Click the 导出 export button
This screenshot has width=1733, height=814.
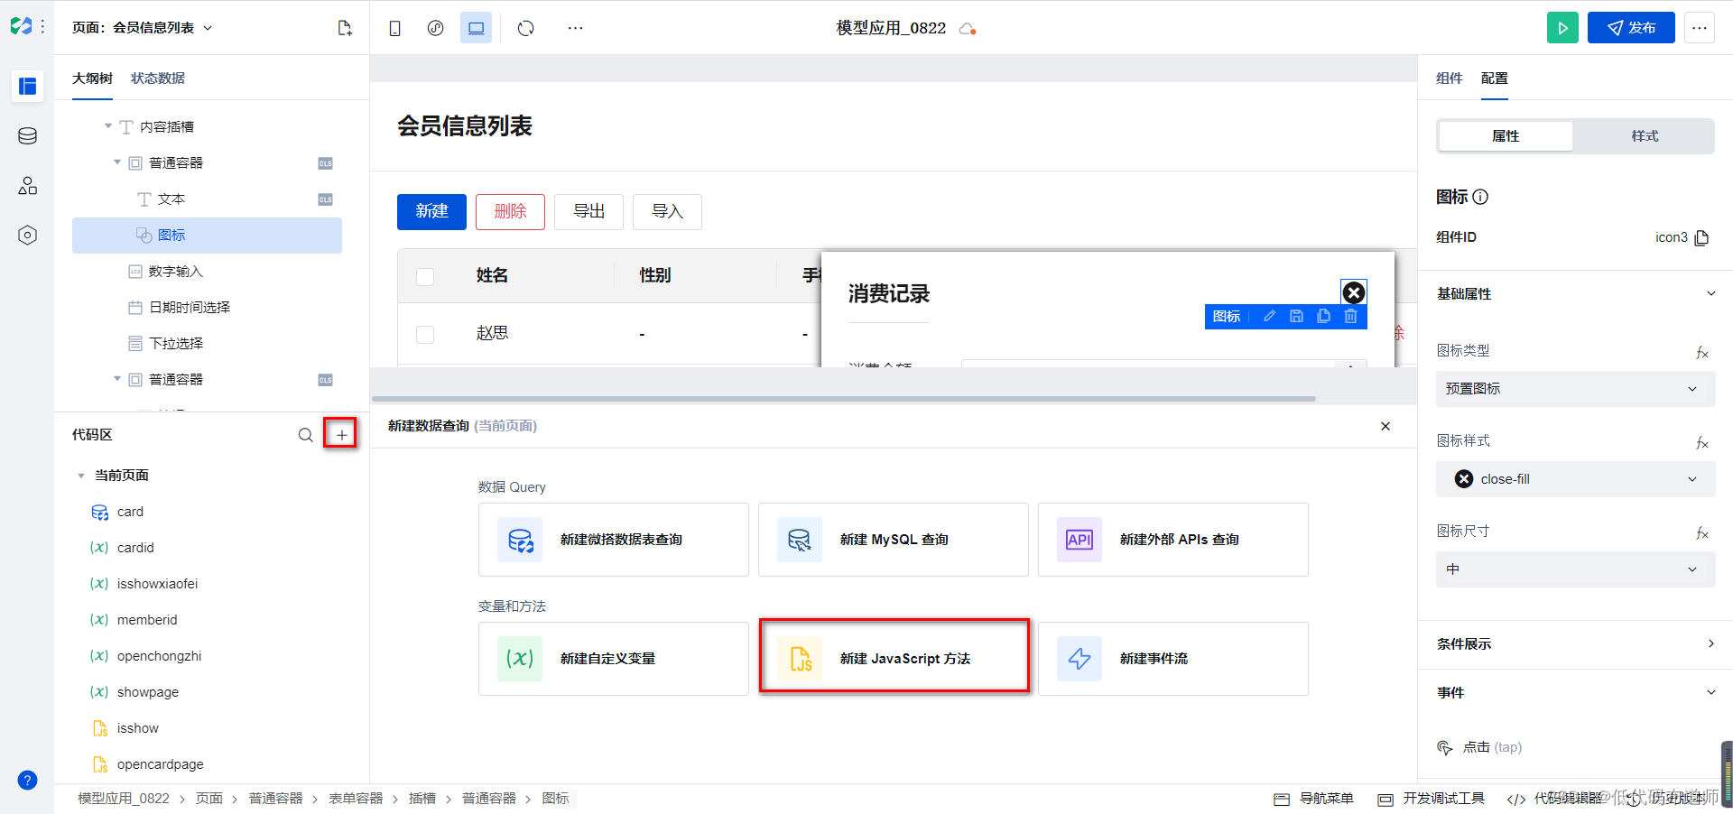(588, 211)
